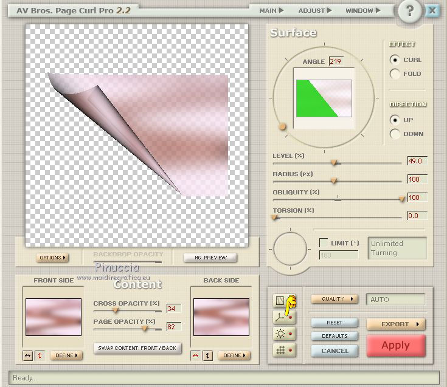Click the back side content thumbnail

[x=221, y=317]
